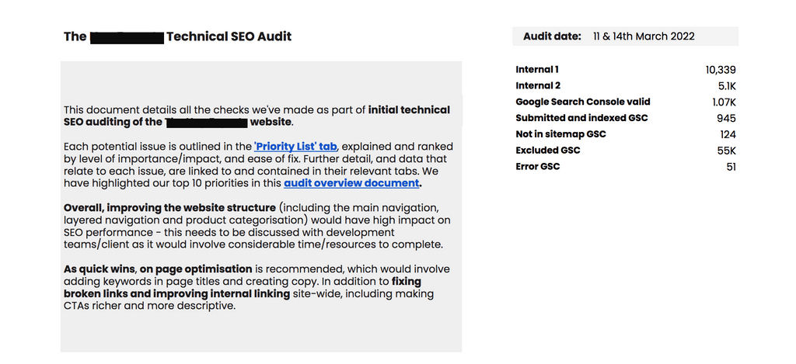Screen dimensions: 796x364
Task: Click the 55K value cell
Action: pos(726,151)
